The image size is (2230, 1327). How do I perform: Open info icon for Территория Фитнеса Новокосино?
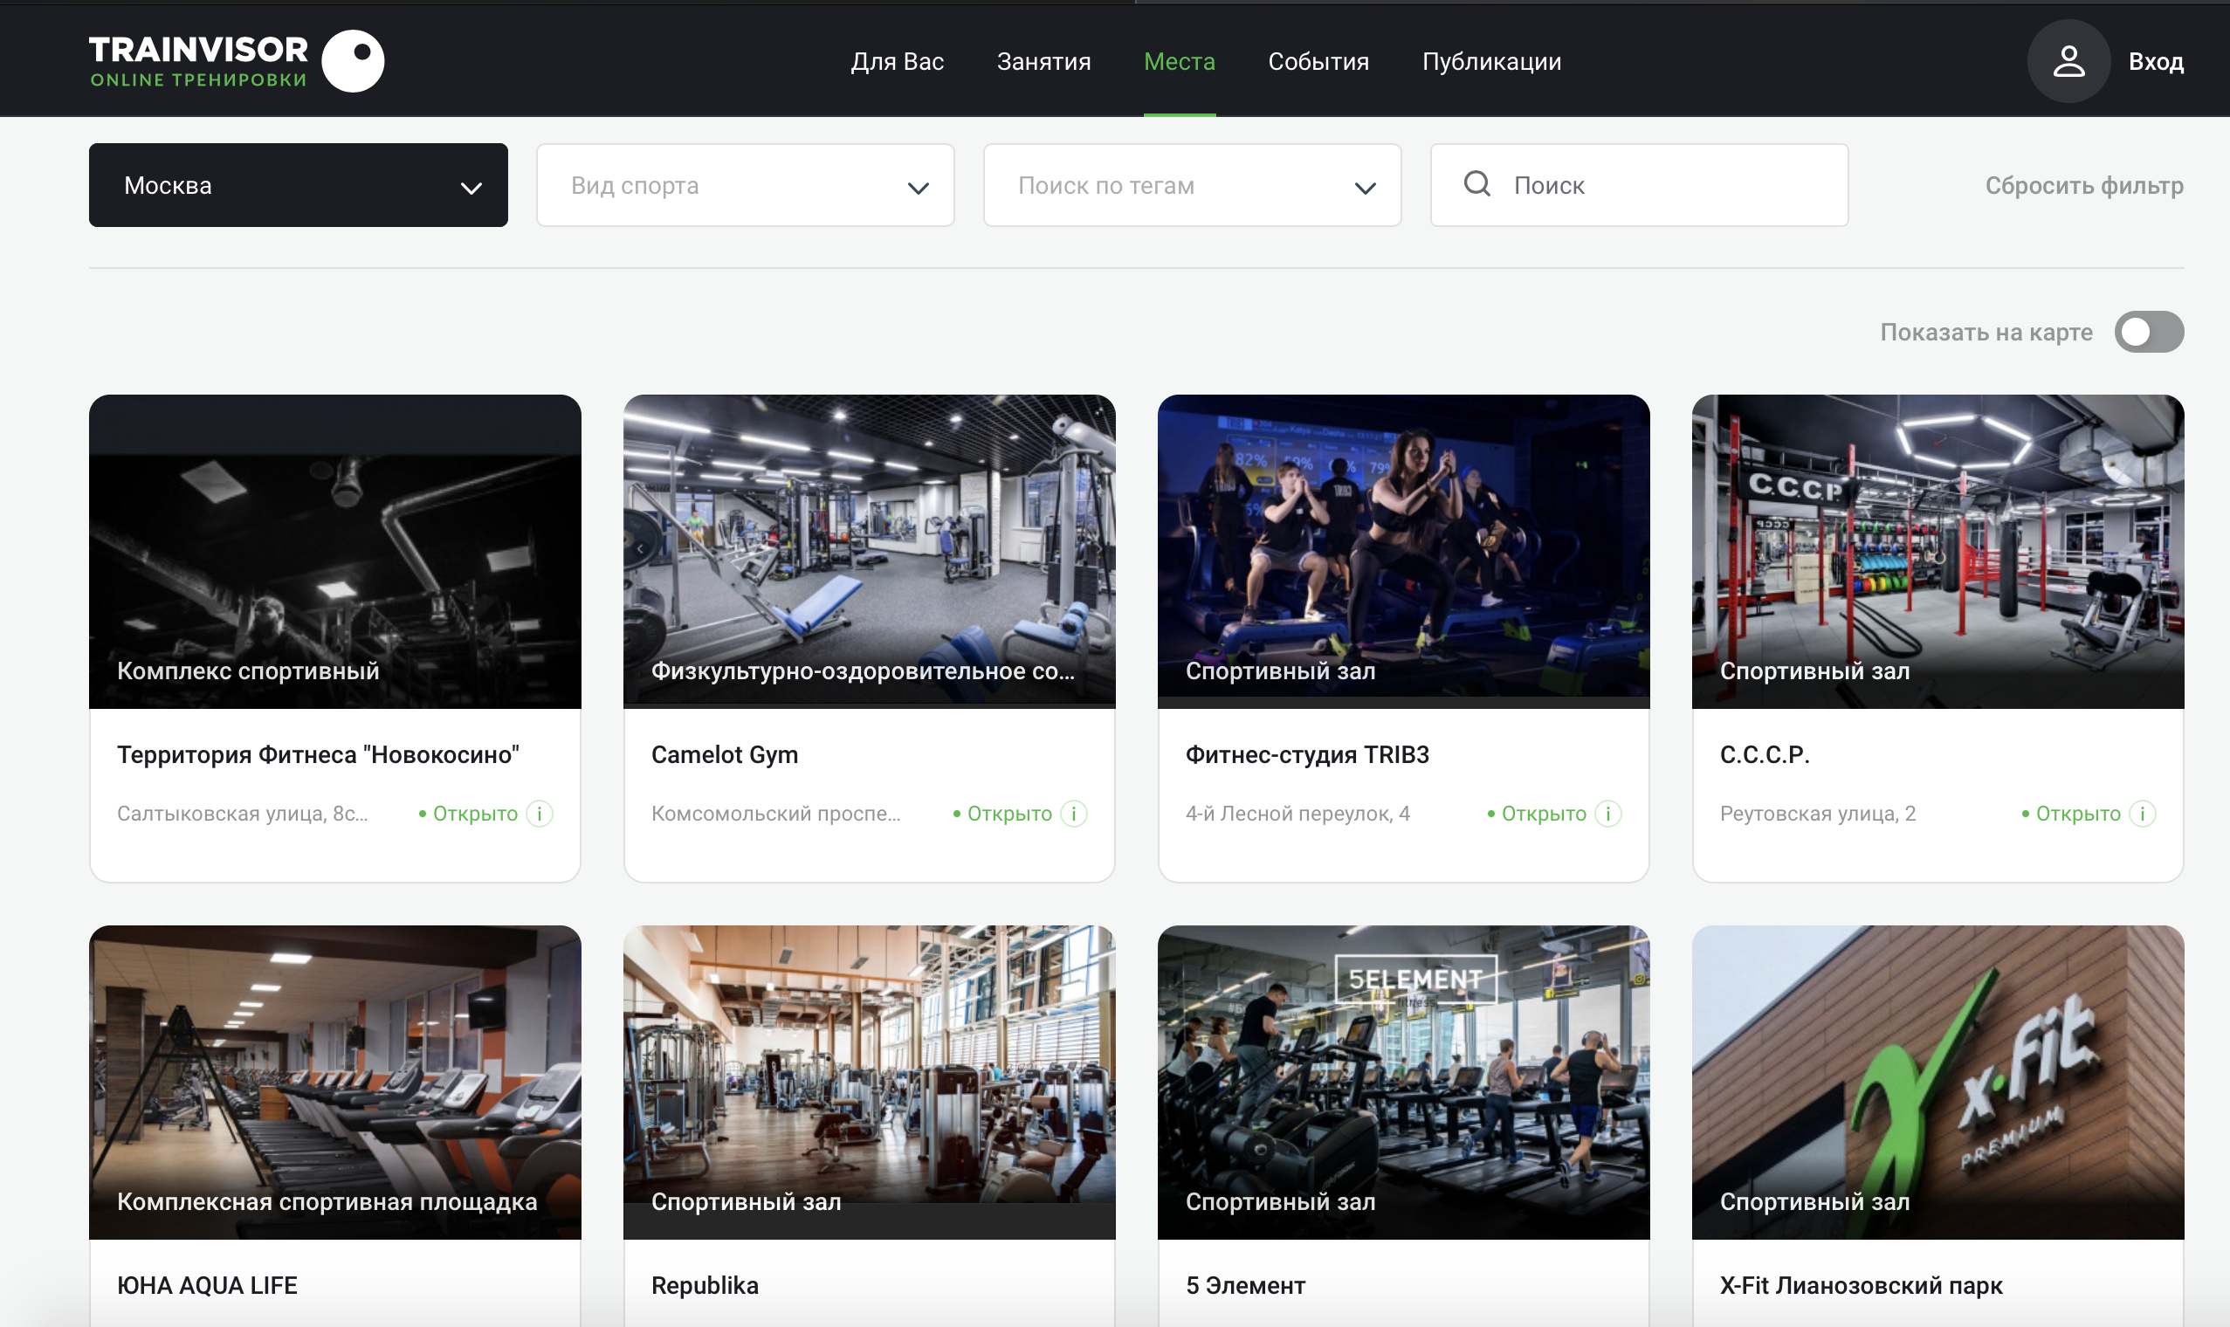[x=540, y=814]
